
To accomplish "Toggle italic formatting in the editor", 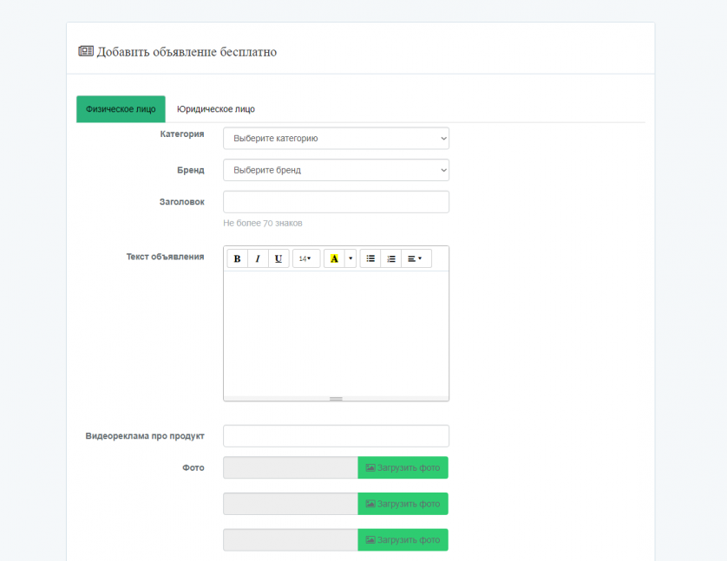I will 258,258.
